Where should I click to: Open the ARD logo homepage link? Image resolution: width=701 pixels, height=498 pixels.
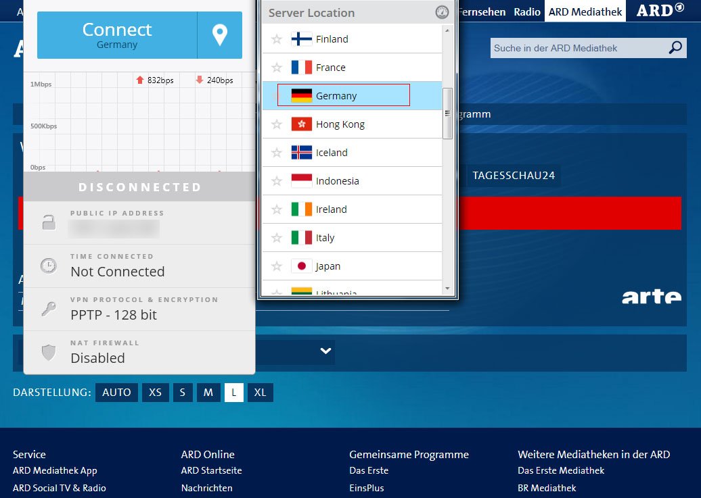pyautogui.click(x=660, y=10)
